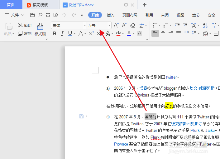Click Copy (复制) button

25,33
